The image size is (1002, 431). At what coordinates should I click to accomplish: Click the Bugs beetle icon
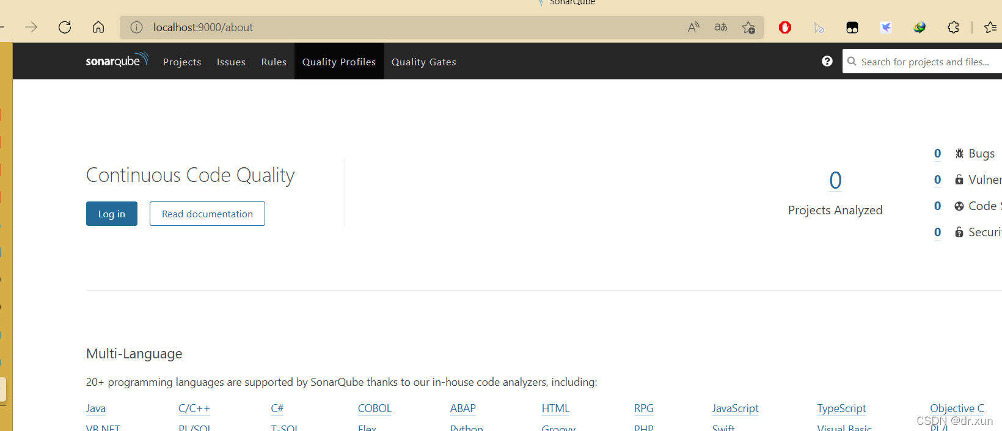(x=959, y=153)
